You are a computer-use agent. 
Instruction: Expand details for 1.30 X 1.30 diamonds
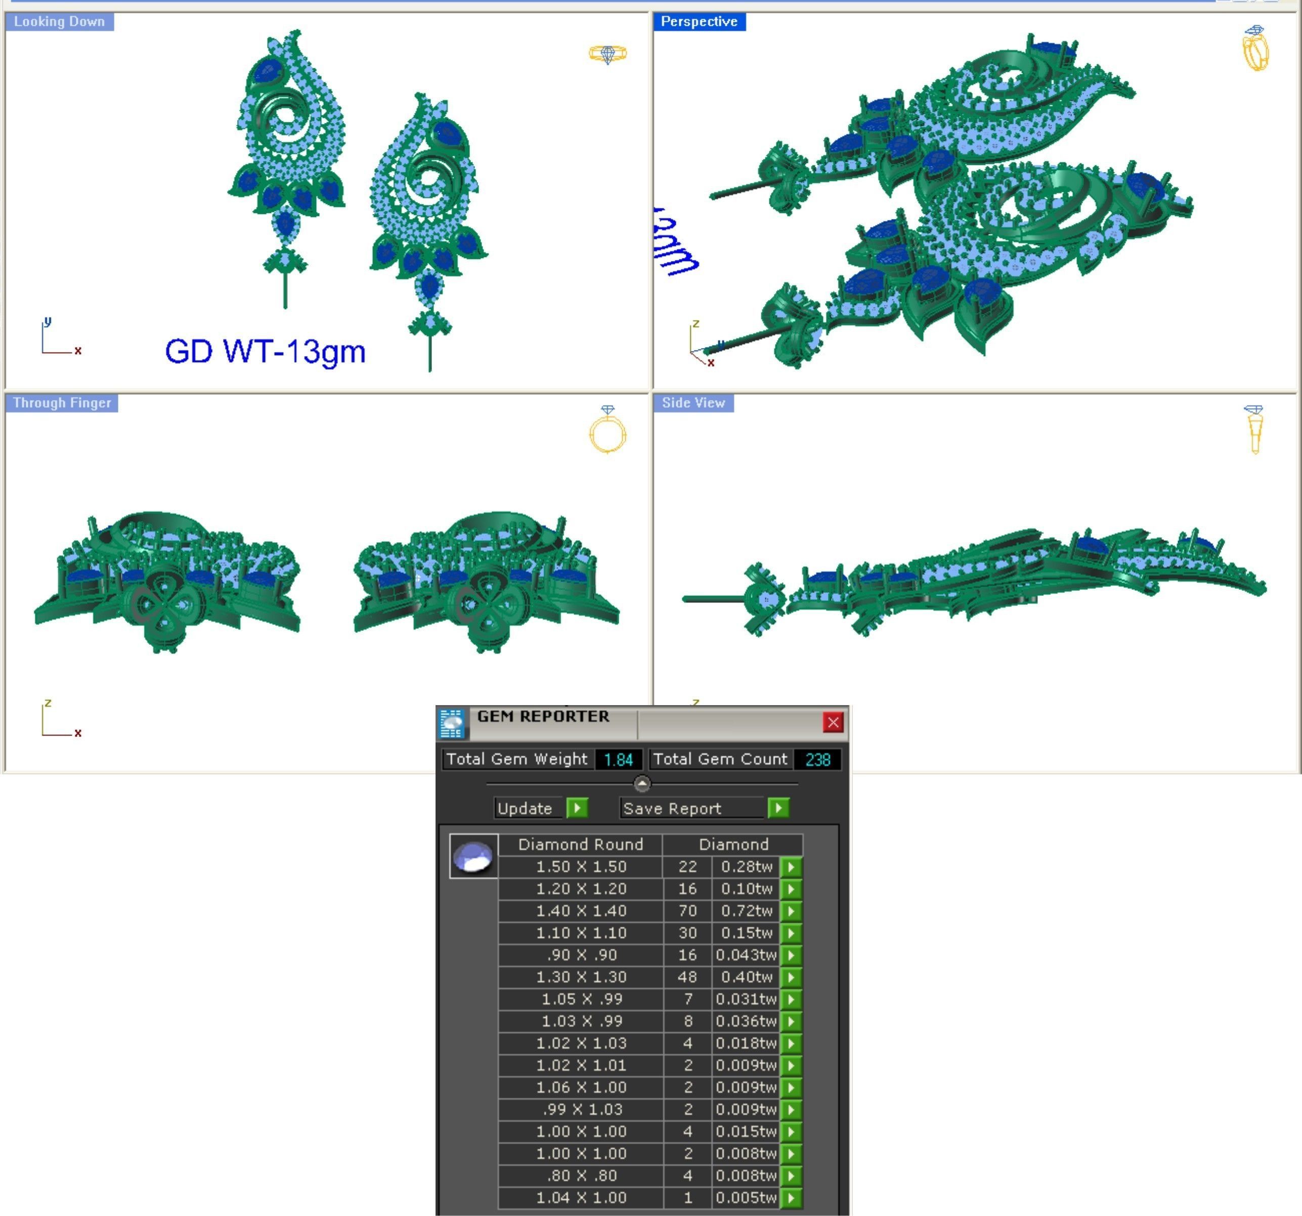click(791, 977)
